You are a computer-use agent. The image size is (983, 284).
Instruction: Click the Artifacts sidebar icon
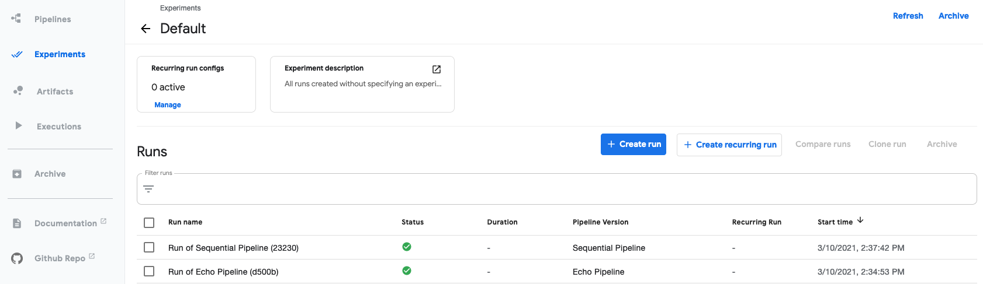coord(18,91)
